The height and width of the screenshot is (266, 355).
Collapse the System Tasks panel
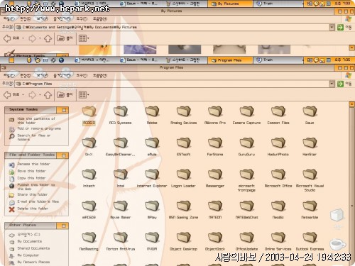64,110
